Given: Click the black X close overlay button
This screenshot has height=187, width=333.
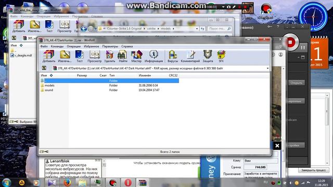Looking at the screenshot, I should [277, 145].
